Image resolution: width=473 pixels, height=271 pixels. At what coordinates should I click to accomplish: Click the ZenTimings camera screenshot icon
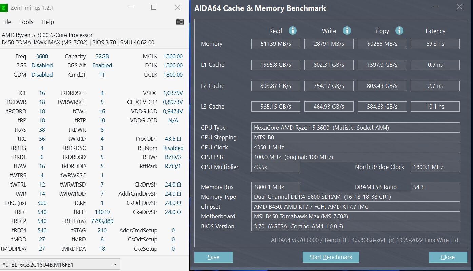point(180,22)
